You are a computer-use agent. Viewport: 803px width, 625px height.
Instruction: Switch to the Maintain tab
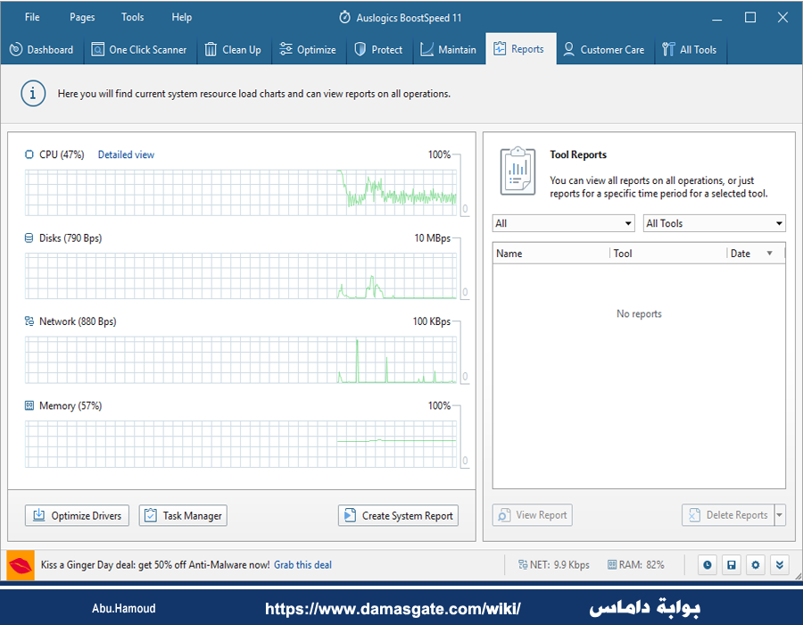coord(449,49)
